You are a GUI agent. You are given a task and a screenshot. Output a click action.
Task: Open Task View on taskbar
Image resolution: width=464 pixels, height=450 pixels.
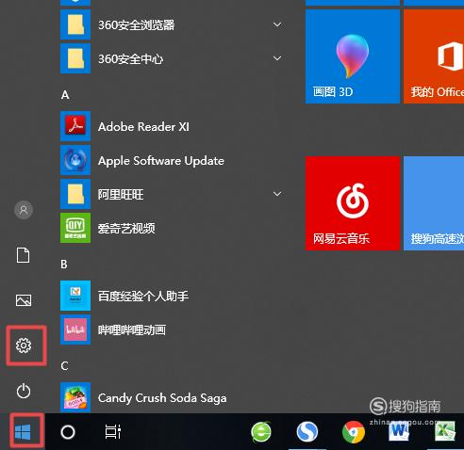tap(113, 432)
